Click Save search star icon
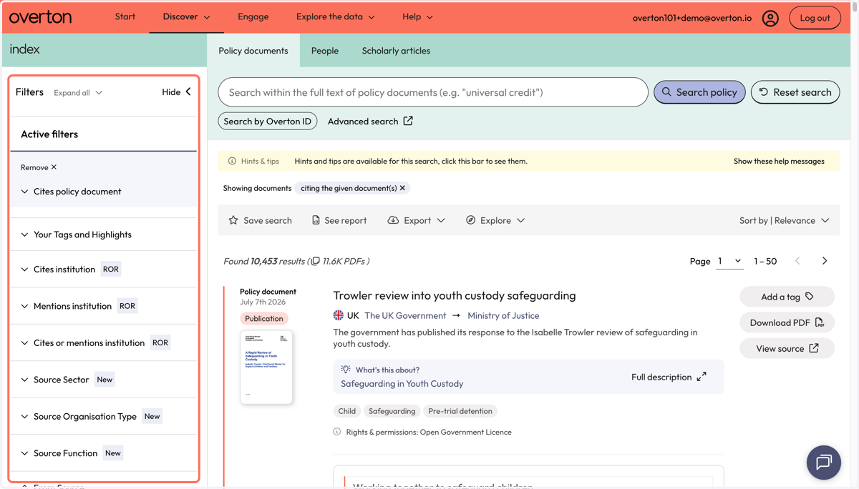 coord(233,220)
